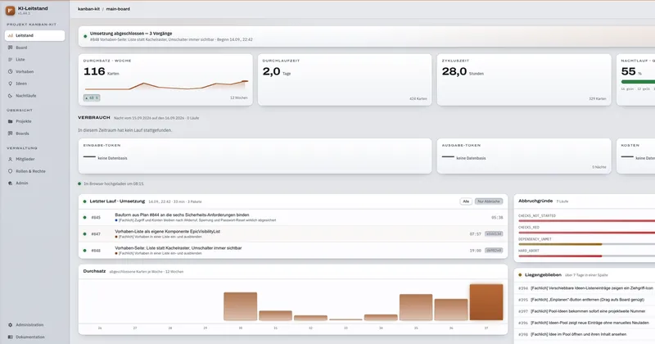This screenshot has width=655, height=344.
Task: Click the Ideen lightbulb icon
Action: click(x=11, y=84)
